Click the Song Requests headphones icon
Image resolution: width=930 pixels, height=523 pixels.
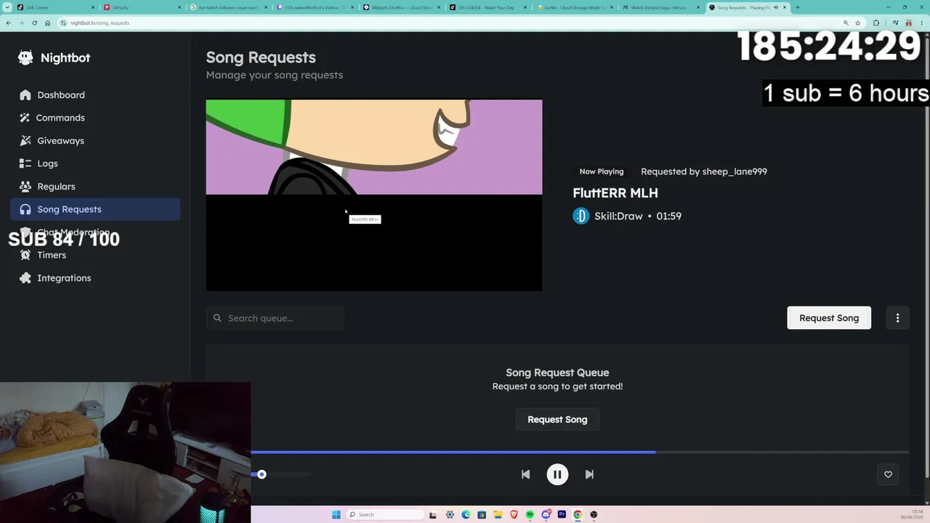25,209
